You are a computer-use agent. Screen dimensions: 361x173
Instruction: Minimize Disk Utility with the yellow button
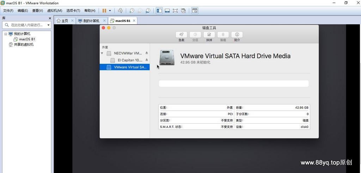tap(109, 28)
